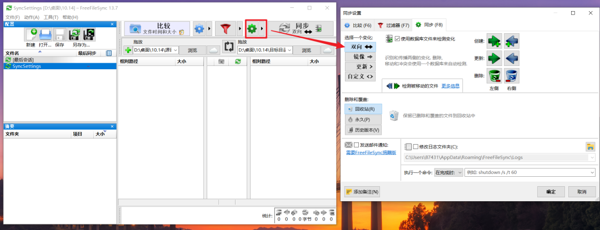Viewport: 600px width, 230px height.
Task: Open the red filter funnel settings
Action: (x=225, y=28)
